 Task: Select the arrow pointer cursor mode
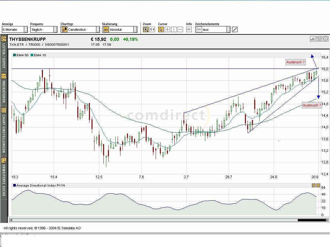coord(161,30)
